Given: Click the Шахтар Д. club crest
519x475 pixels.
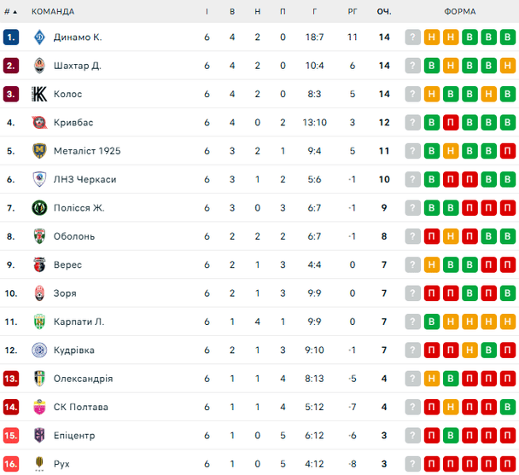Looking at the screenshot, I should (x=38, y=66).
